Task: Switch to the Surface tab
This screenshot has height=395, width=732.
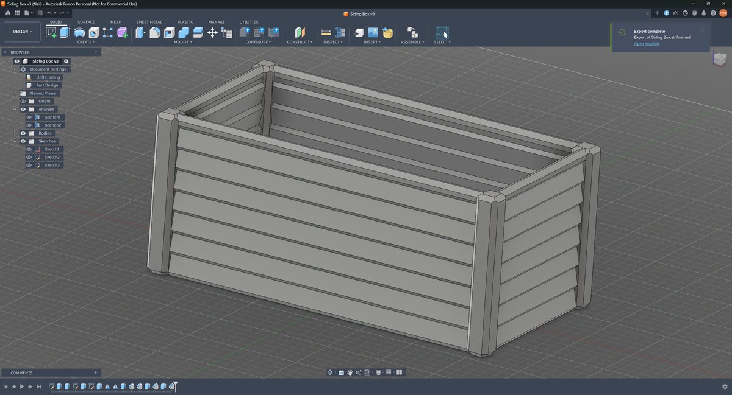Action: pos(86,22)
